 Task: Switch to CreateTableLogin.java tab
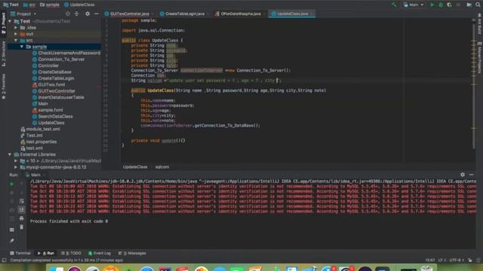pos(184,14)
